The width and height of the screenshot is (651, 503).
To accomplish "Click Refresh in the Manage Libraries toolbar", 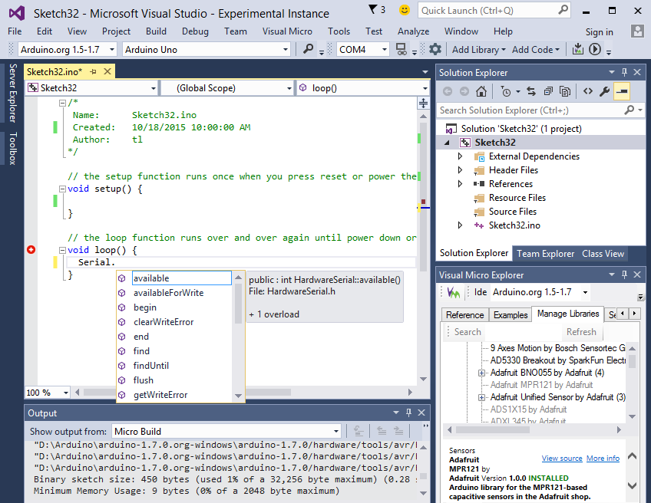I will coord(581,332).
